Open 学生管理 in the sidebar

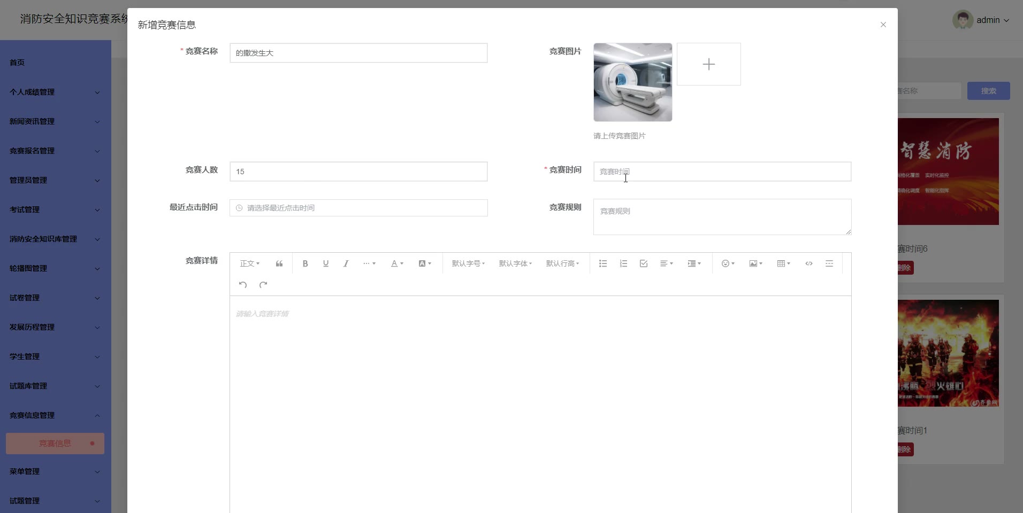coord(56,356)
